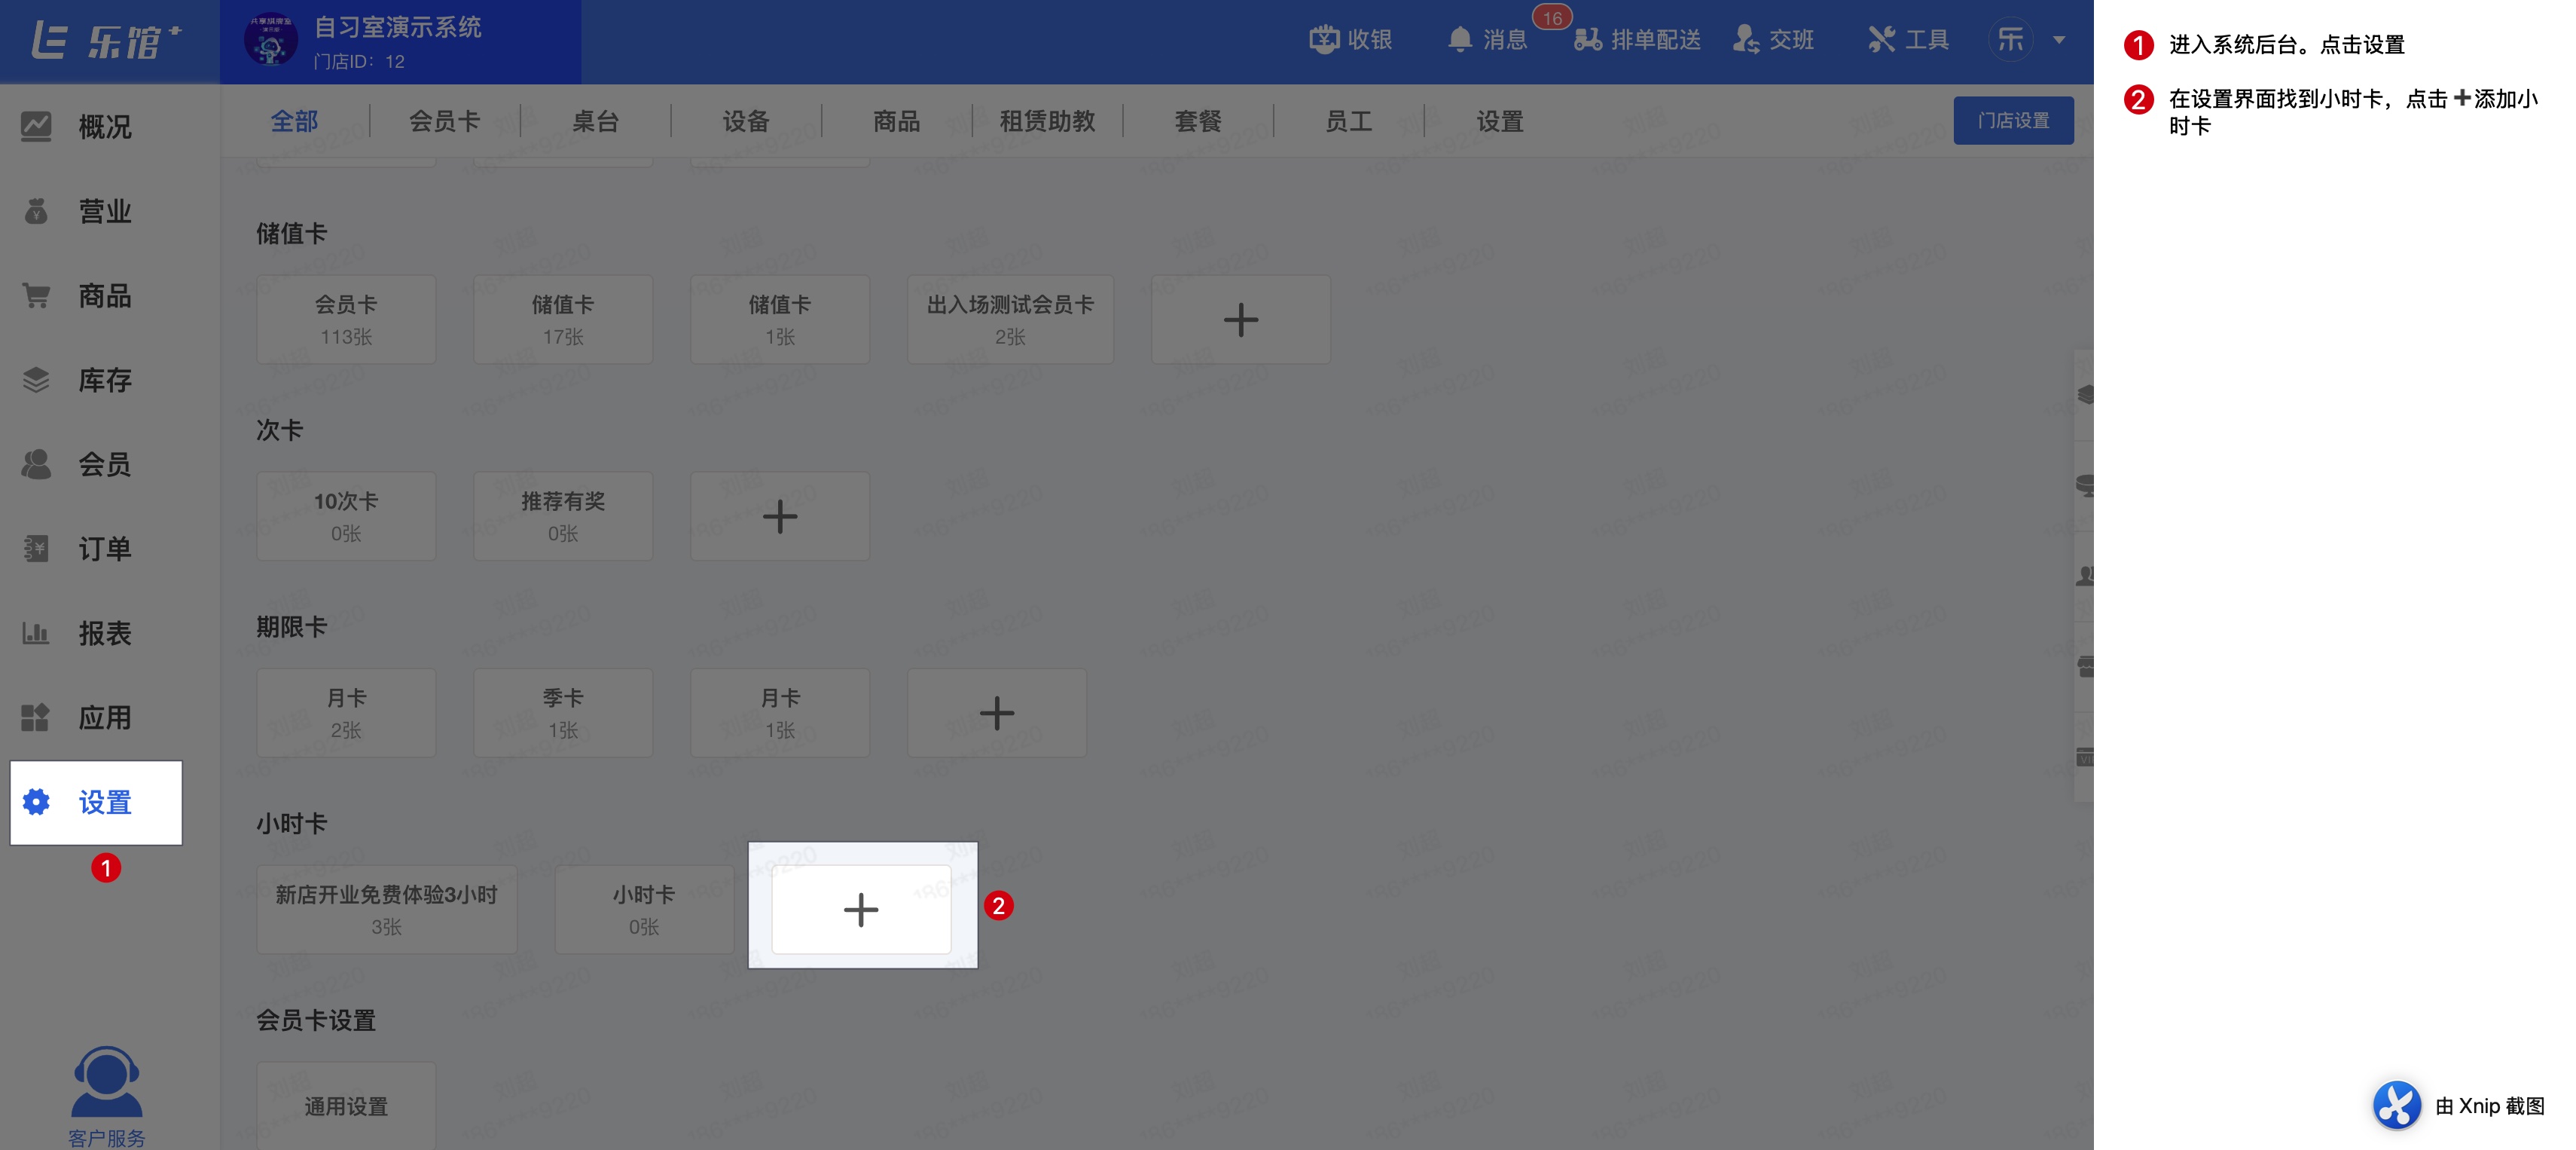
Task: Open the 月卡 2张 card
Action: pyautogui.click(x=346, y=713)
